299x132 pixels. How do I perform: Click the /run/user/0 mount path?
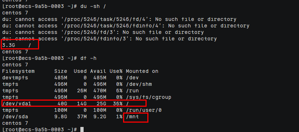click(144, 110)
